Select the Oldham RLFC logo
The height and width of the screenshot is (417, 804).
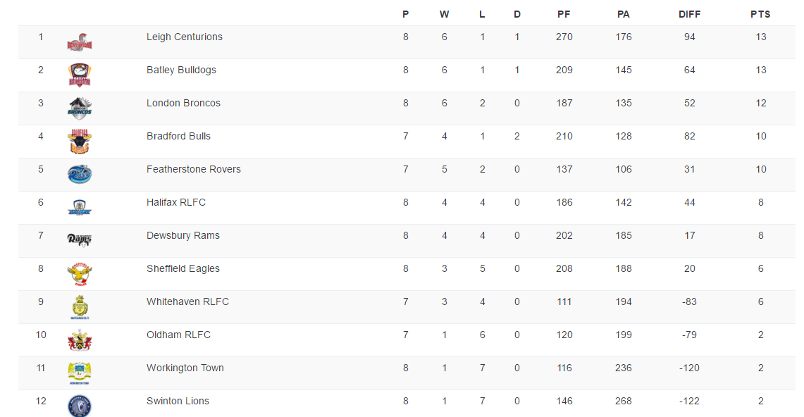(80, 340)
